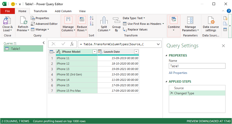
Task: Select cell iPhone 13
Action: click(76, 69)
